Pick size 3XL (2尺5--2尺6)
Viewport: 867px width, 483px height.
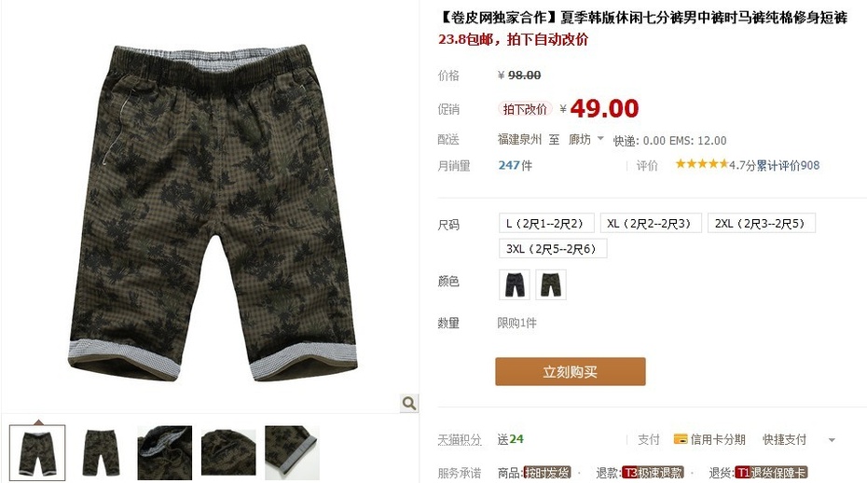point(553,248)
